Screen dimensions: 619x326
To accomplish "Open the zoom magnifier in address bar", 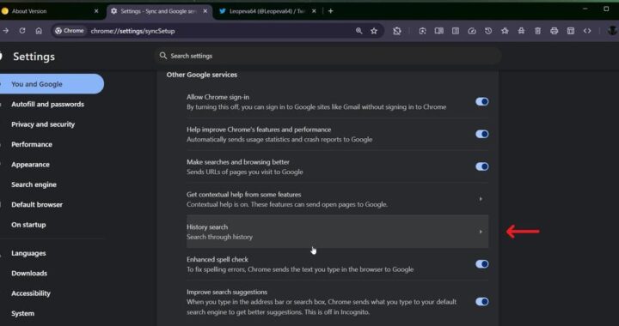I will click(359, 31).
